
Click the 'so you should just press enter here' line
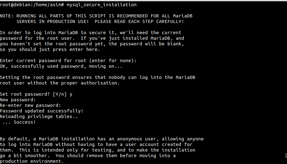point(50,49)
